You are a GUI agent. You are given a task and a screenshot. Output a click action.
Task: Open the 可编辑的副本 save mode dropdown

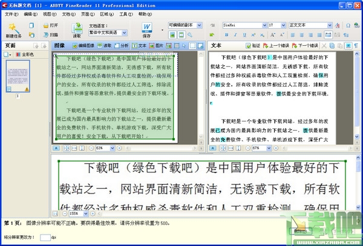pyautogui.click(x=200, y=25)
